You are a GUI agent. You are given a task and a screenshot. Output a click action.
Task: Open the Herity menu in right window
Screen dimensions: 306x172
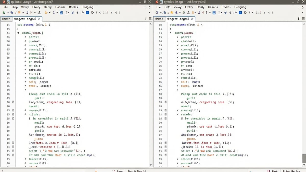pos(200,7)
